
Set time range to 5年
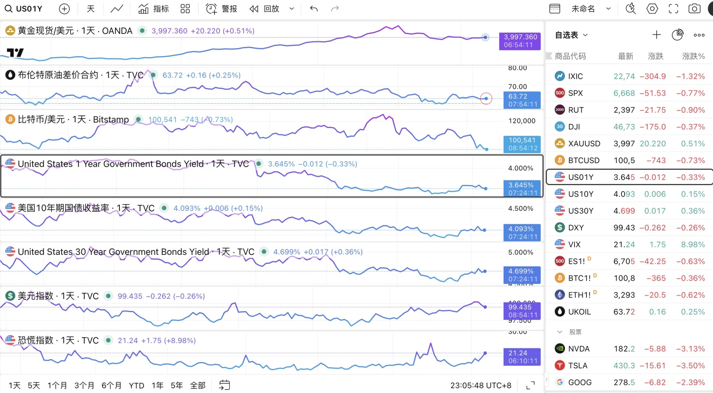[176, 385]
